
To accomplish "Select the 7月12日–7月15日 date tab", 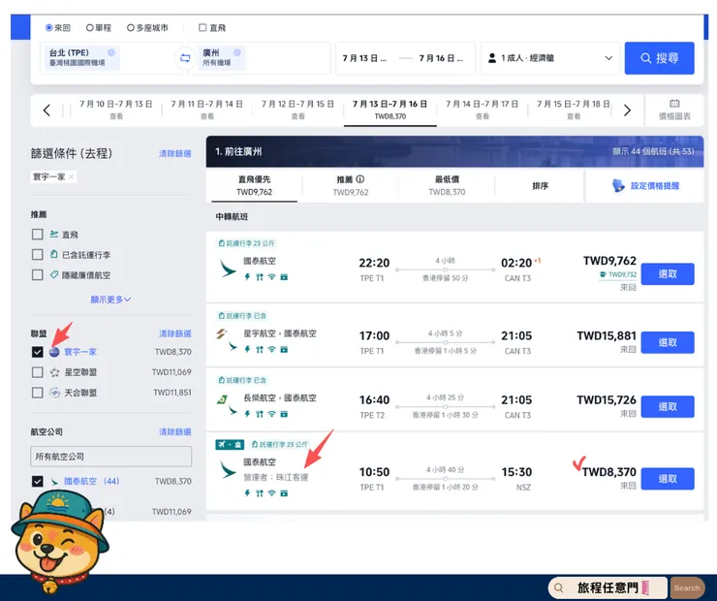I will [x=297, y=110].
